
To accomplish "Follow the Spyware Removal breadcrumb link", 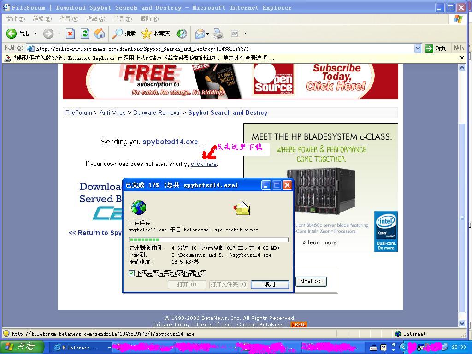I will [157, 112].
